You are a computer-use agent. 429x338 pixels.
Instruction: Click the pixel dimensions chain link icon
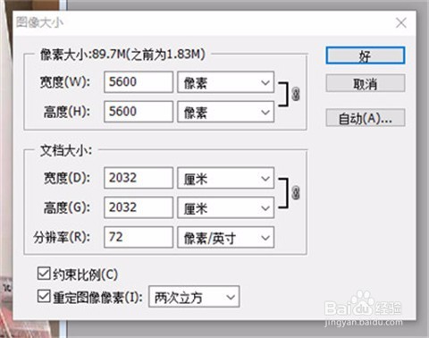(295, 94)
